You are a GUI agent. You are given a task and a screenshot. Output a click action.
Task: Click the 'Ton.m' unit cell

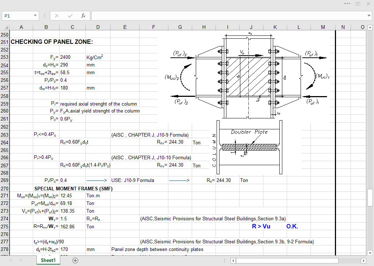(x=98, y=195)
